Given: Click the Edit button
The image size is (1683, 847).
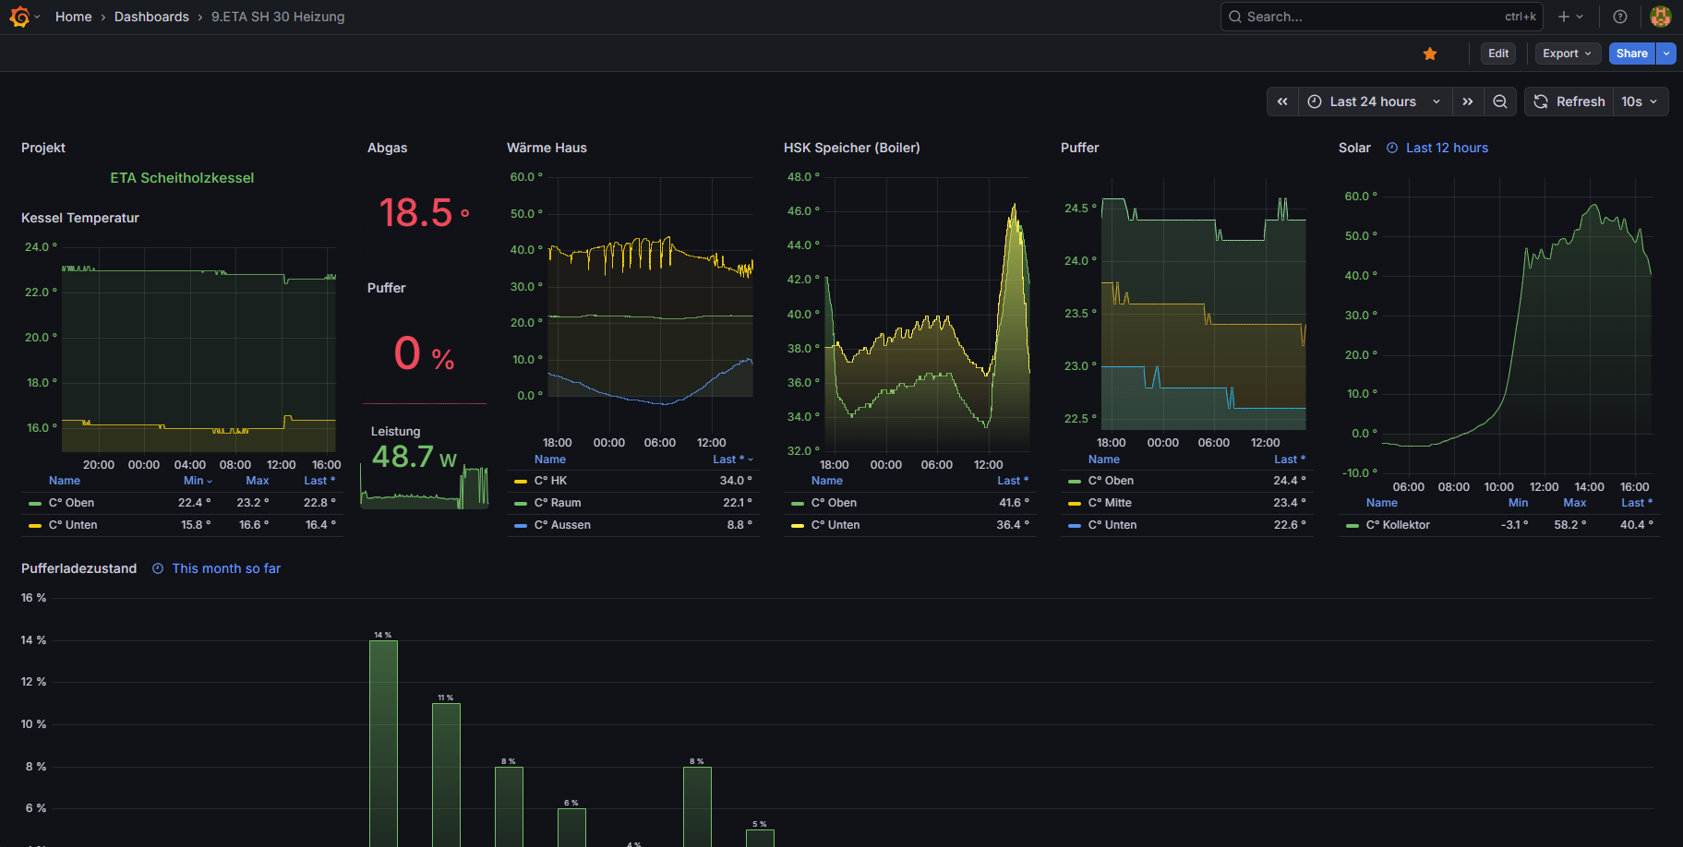Looking at the screenshot, I should 1498,54.
